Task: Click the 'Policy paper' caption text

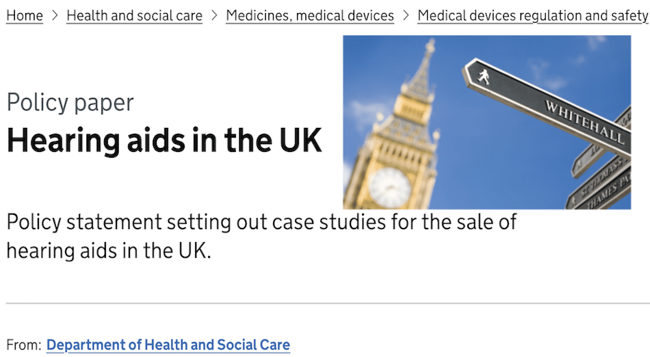Action: tap(70, 103)
